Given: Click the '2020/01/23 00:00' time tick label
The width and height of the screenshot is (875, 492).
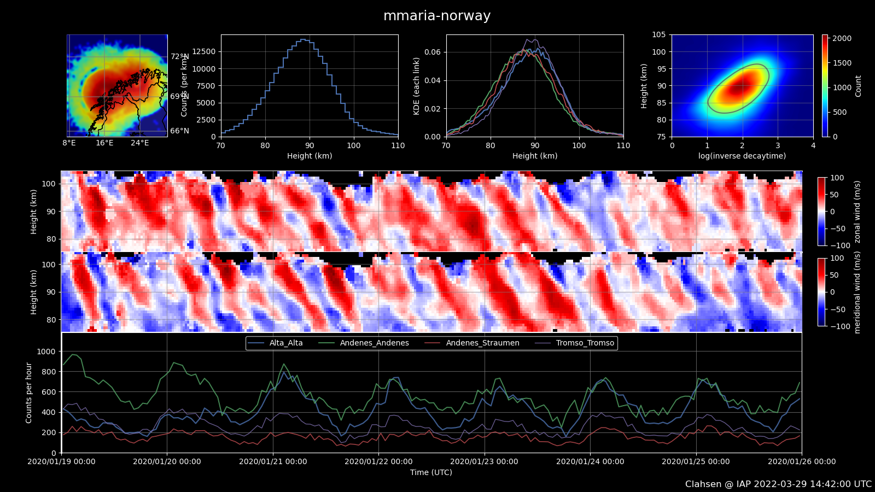Looking at the screenshot, I should pyautogui.click(x=484, y=461).
